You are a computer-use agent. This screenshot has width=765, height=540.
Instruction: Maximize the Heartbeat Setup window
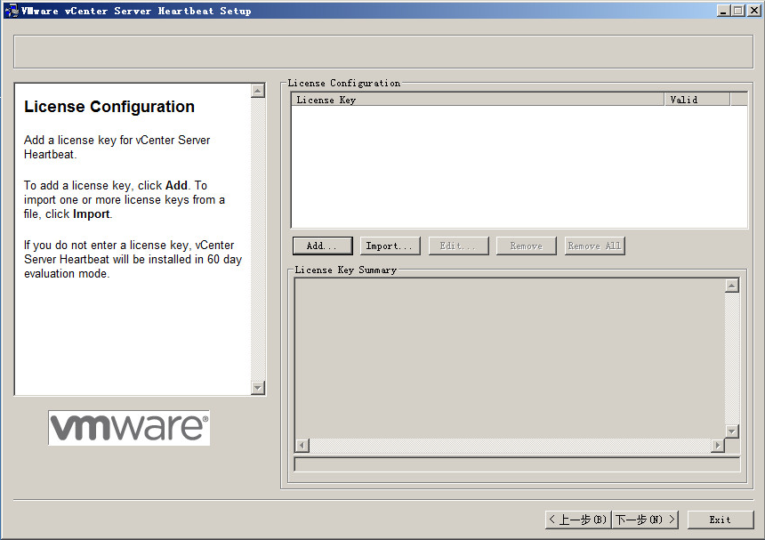738,11
